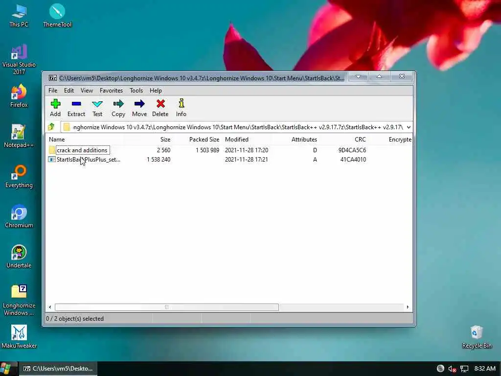Sort list by Size column
501x376 pixels.
pyautogui.click(x=165, y=140)
